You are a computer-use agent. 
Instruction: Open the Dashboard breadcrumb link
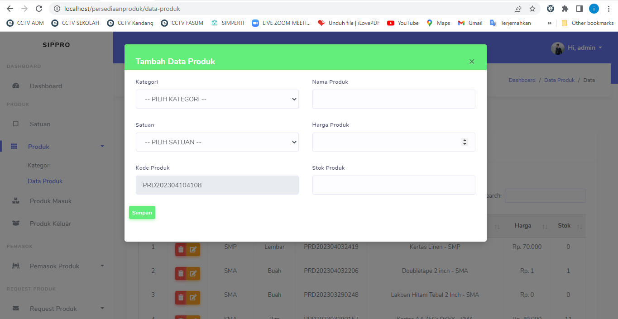coord(522,80)
